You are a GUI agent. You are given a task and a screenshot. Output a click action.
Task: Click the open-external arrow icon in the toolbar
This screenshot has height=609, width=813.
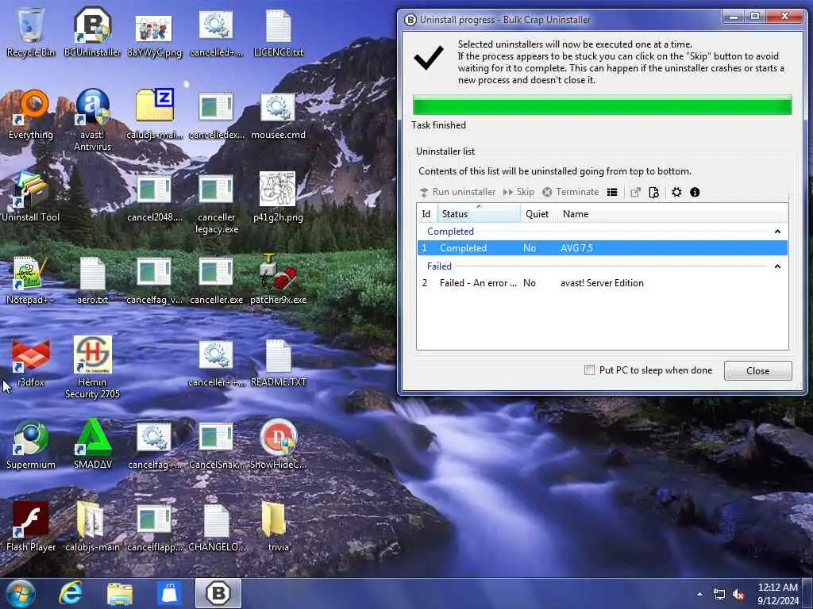[635, 192]
